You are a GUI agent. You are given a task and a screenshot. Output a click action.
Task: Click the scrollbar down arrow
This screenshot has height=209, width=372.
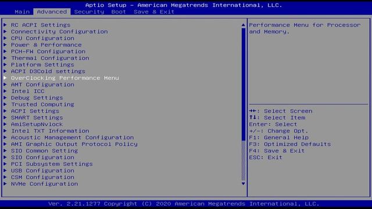243,183
